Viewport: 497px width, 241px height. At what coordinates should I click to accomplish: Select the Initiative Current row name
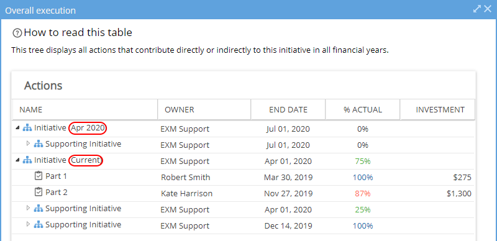point(68,160)
